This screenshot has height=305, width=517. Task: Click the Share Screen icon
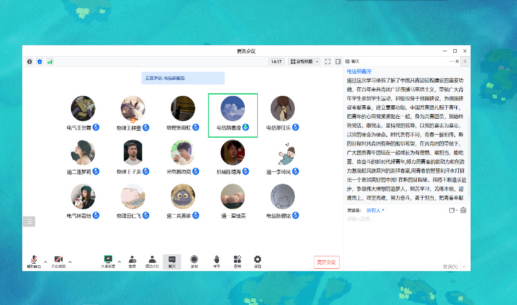(x=108, y=259)
